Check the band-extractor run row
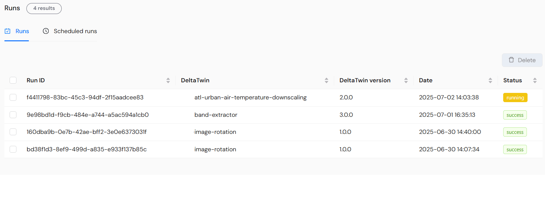The image size is (545, 222). pyautogui.click(x=13, y=115)
